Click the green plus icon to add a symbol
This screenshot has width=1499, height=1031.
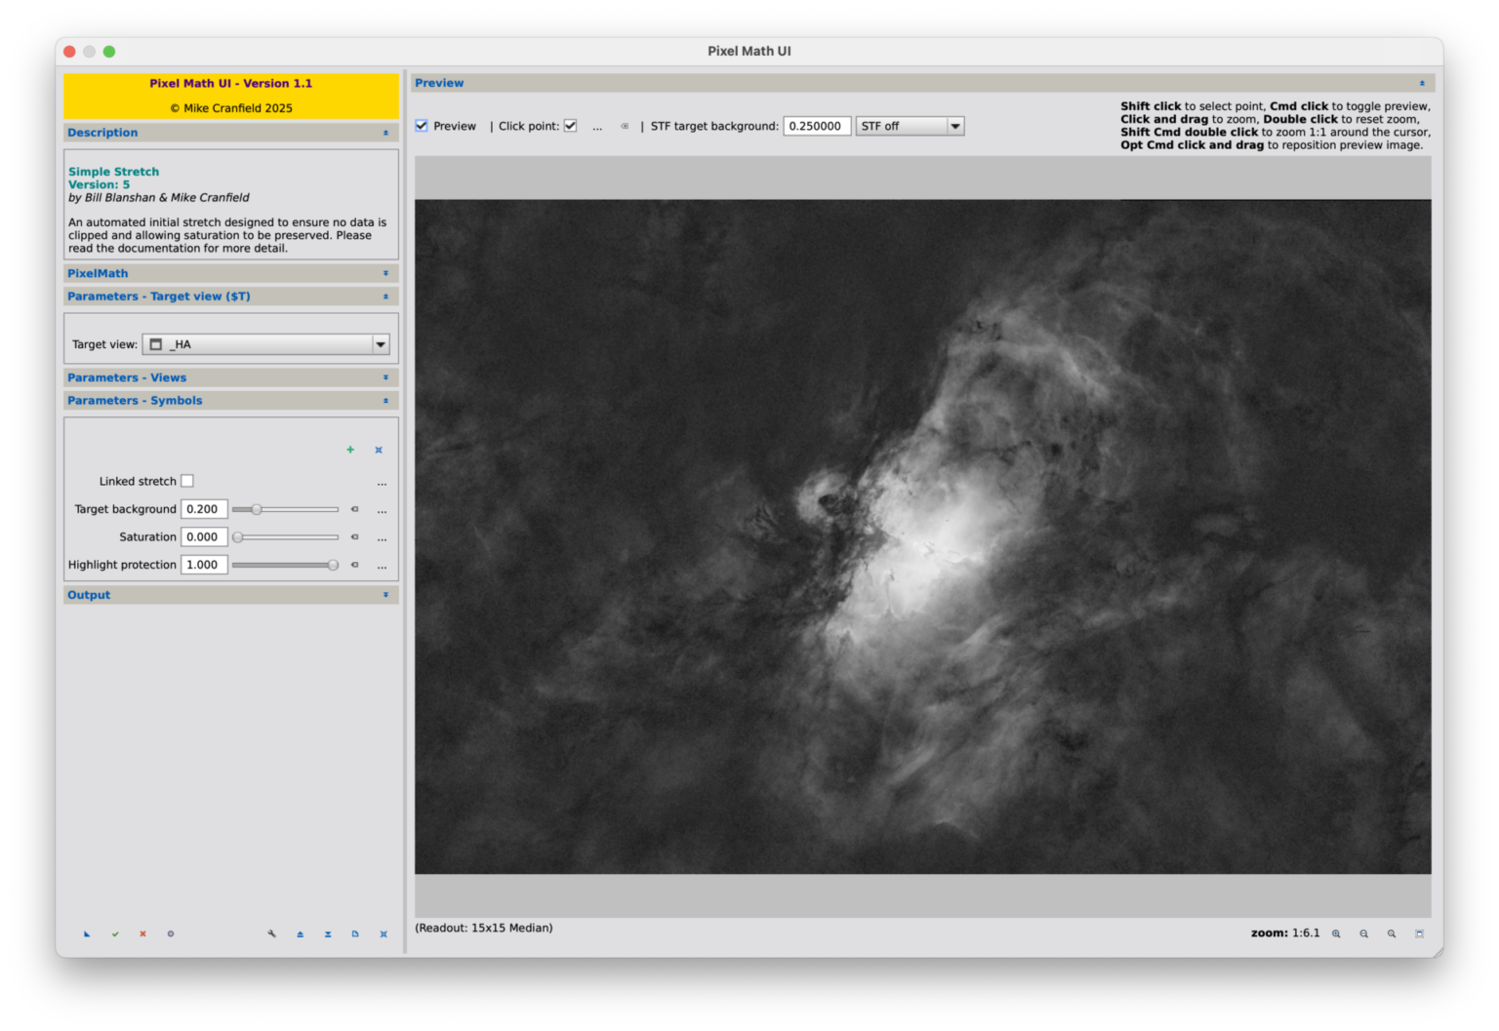[x=350, y=450]
